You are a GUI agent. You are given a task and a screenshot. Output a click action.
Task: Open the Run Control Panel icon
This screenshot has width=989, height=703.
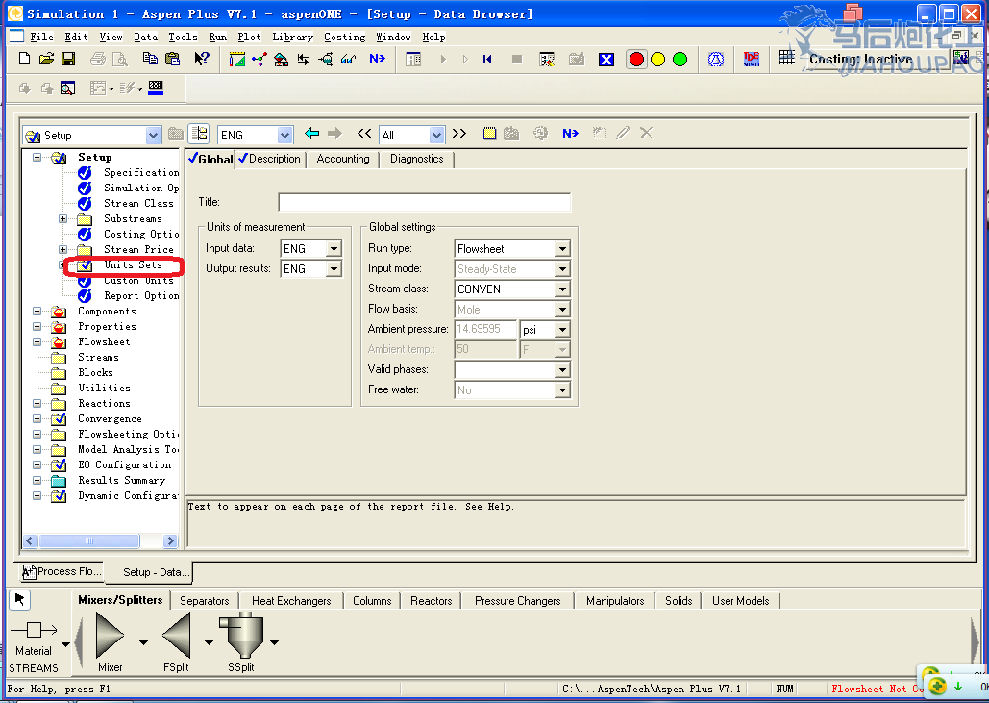pyautogui.click(x=413, y=60)
